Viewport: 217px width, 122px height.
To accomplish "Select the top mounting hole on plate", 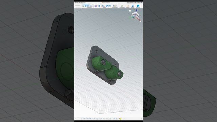I will pyautogui.click(x=96, y=51).
